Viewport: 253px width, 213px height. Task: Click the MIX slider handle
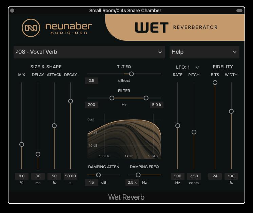pos(22,144)
